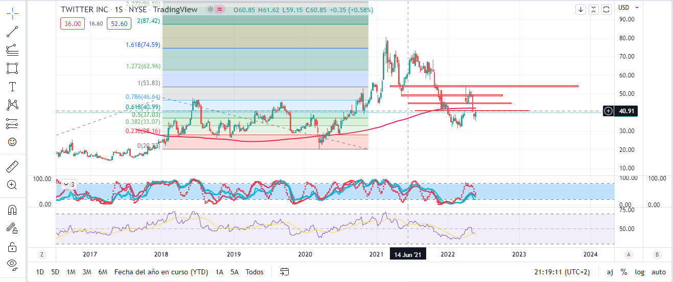The width and height of the screenshot is (673, 282).
Task: Click the 21:19:11 (UTC+2) timezone button
Action: [562, 272]
